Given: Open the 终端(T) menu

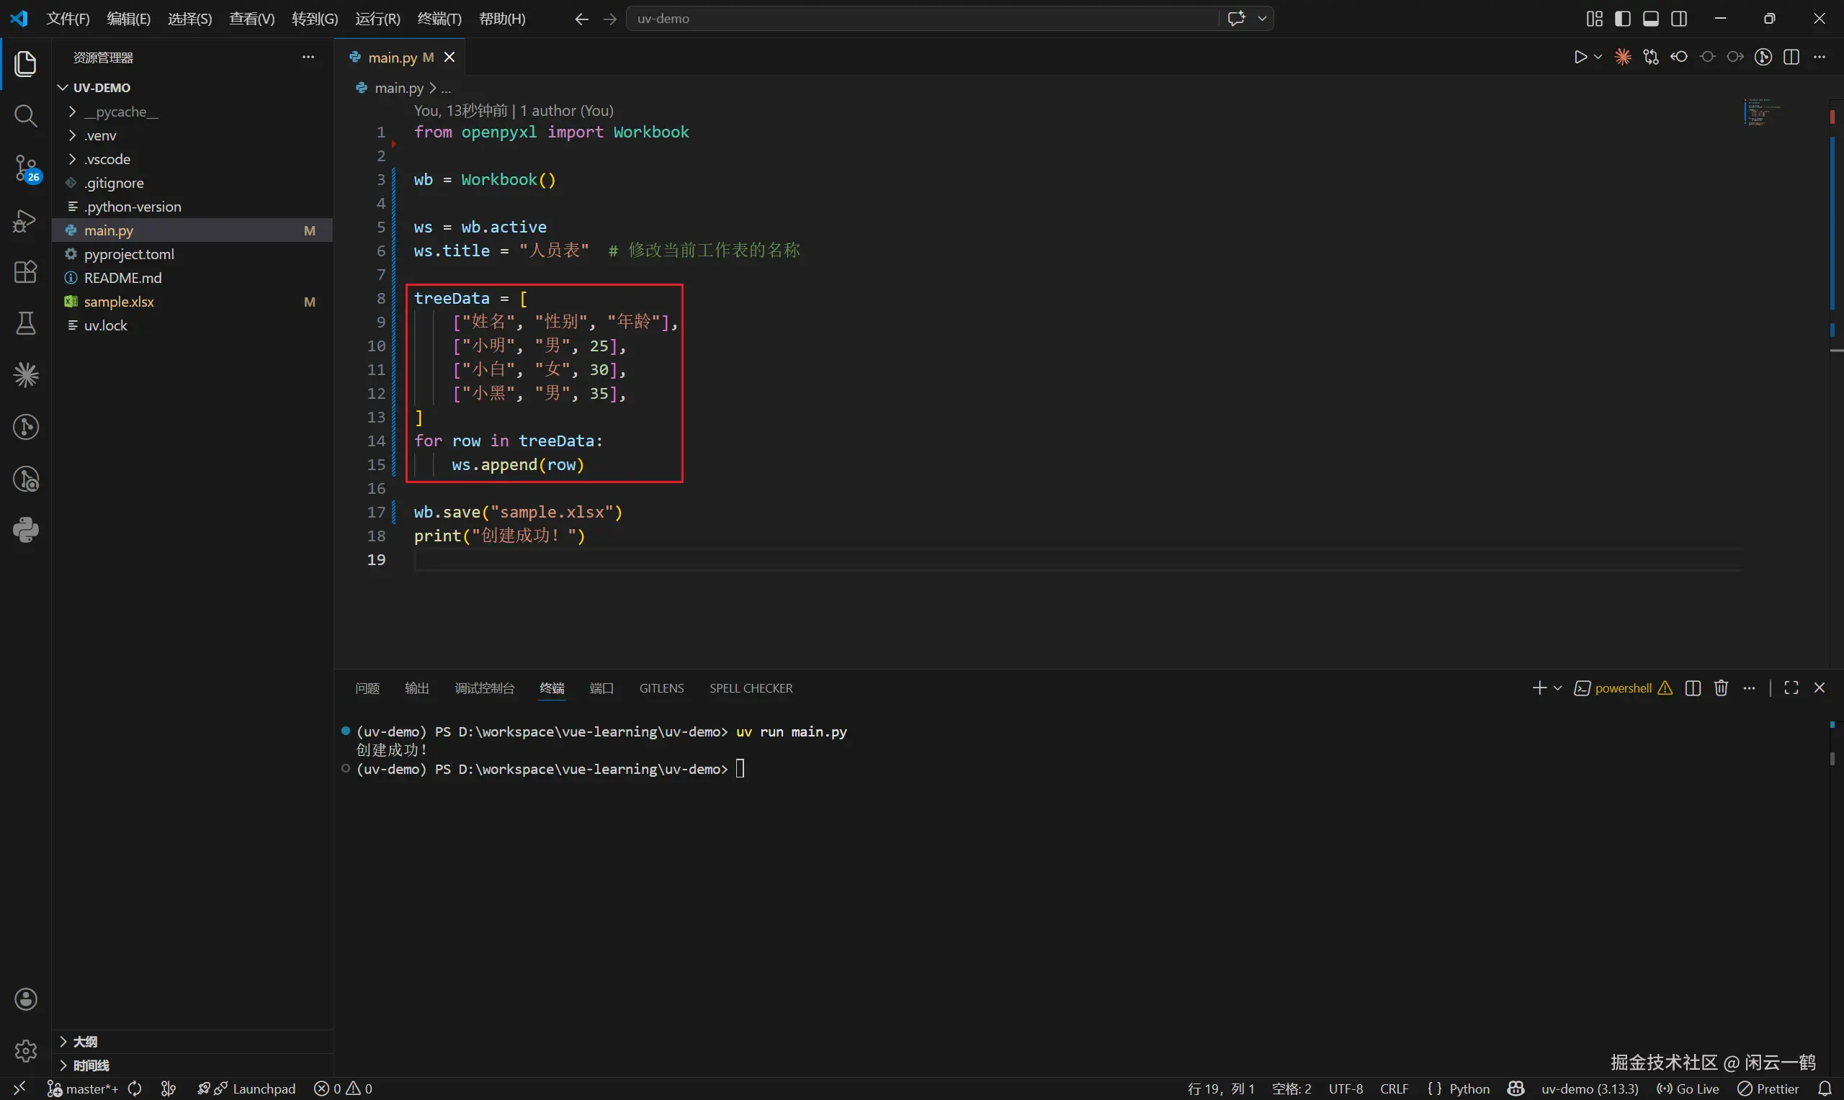Looking at the screenshot, I should pos(439,19).
